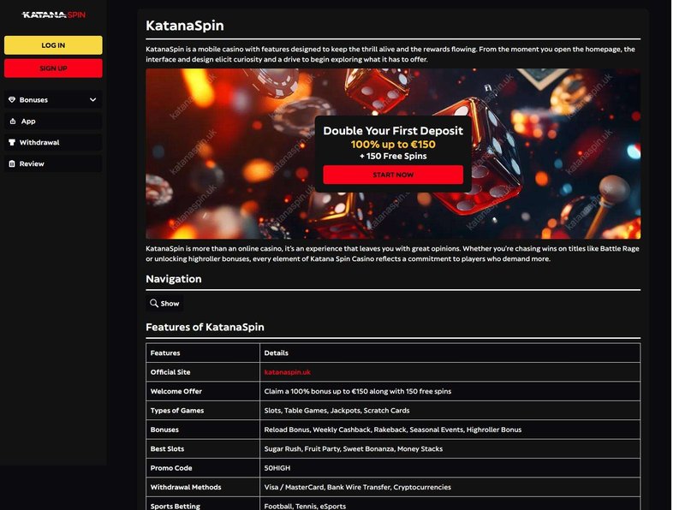Click the Withdrawal icon in sidebar
Image resolution: width=685 pixels, height=510 pixels.
(x=12, y=142)
